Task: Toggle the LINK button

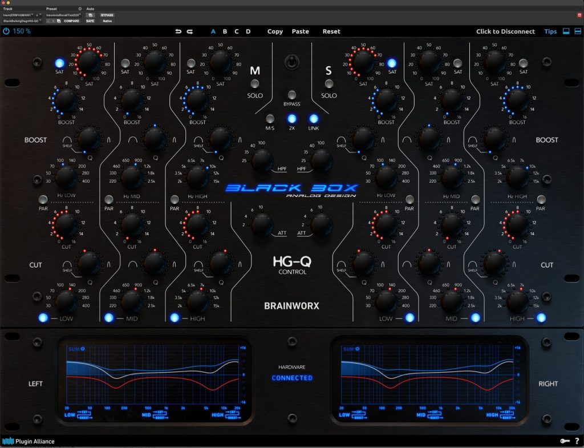Action: point(314,119)
